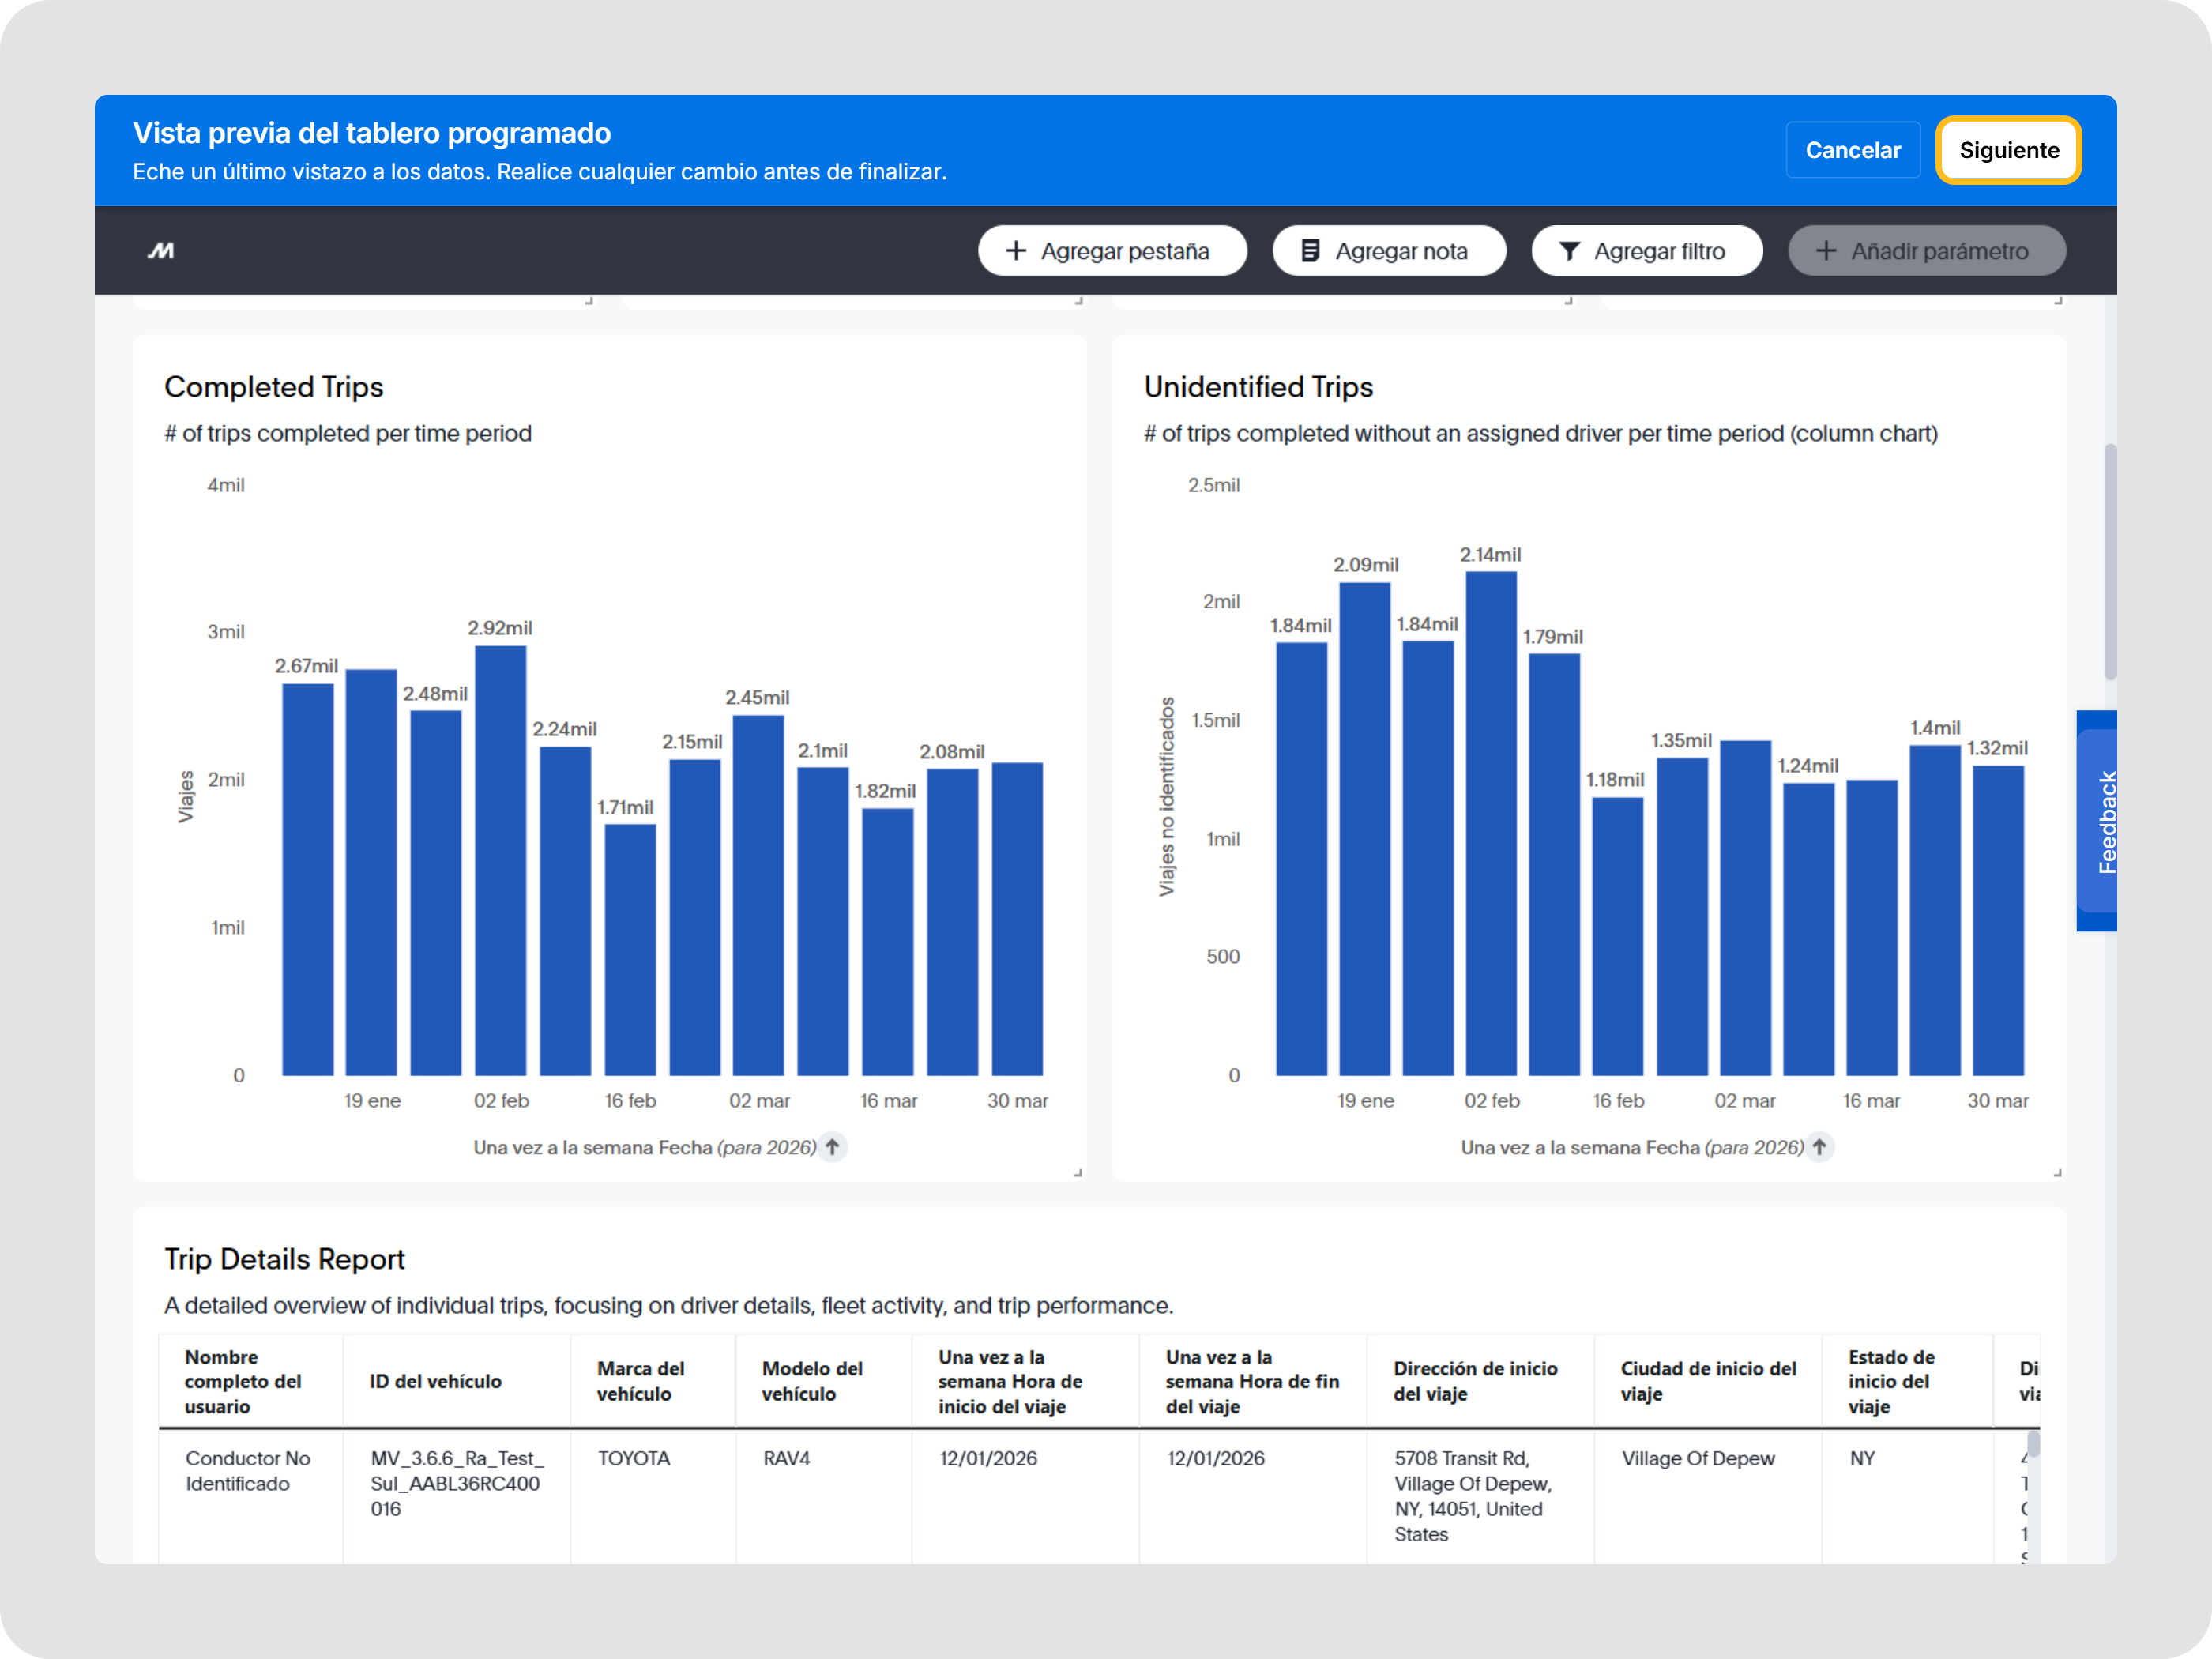Click Ciudad de inicio del viaje header
2212x1659 pixels.
coord(1708,1381)
